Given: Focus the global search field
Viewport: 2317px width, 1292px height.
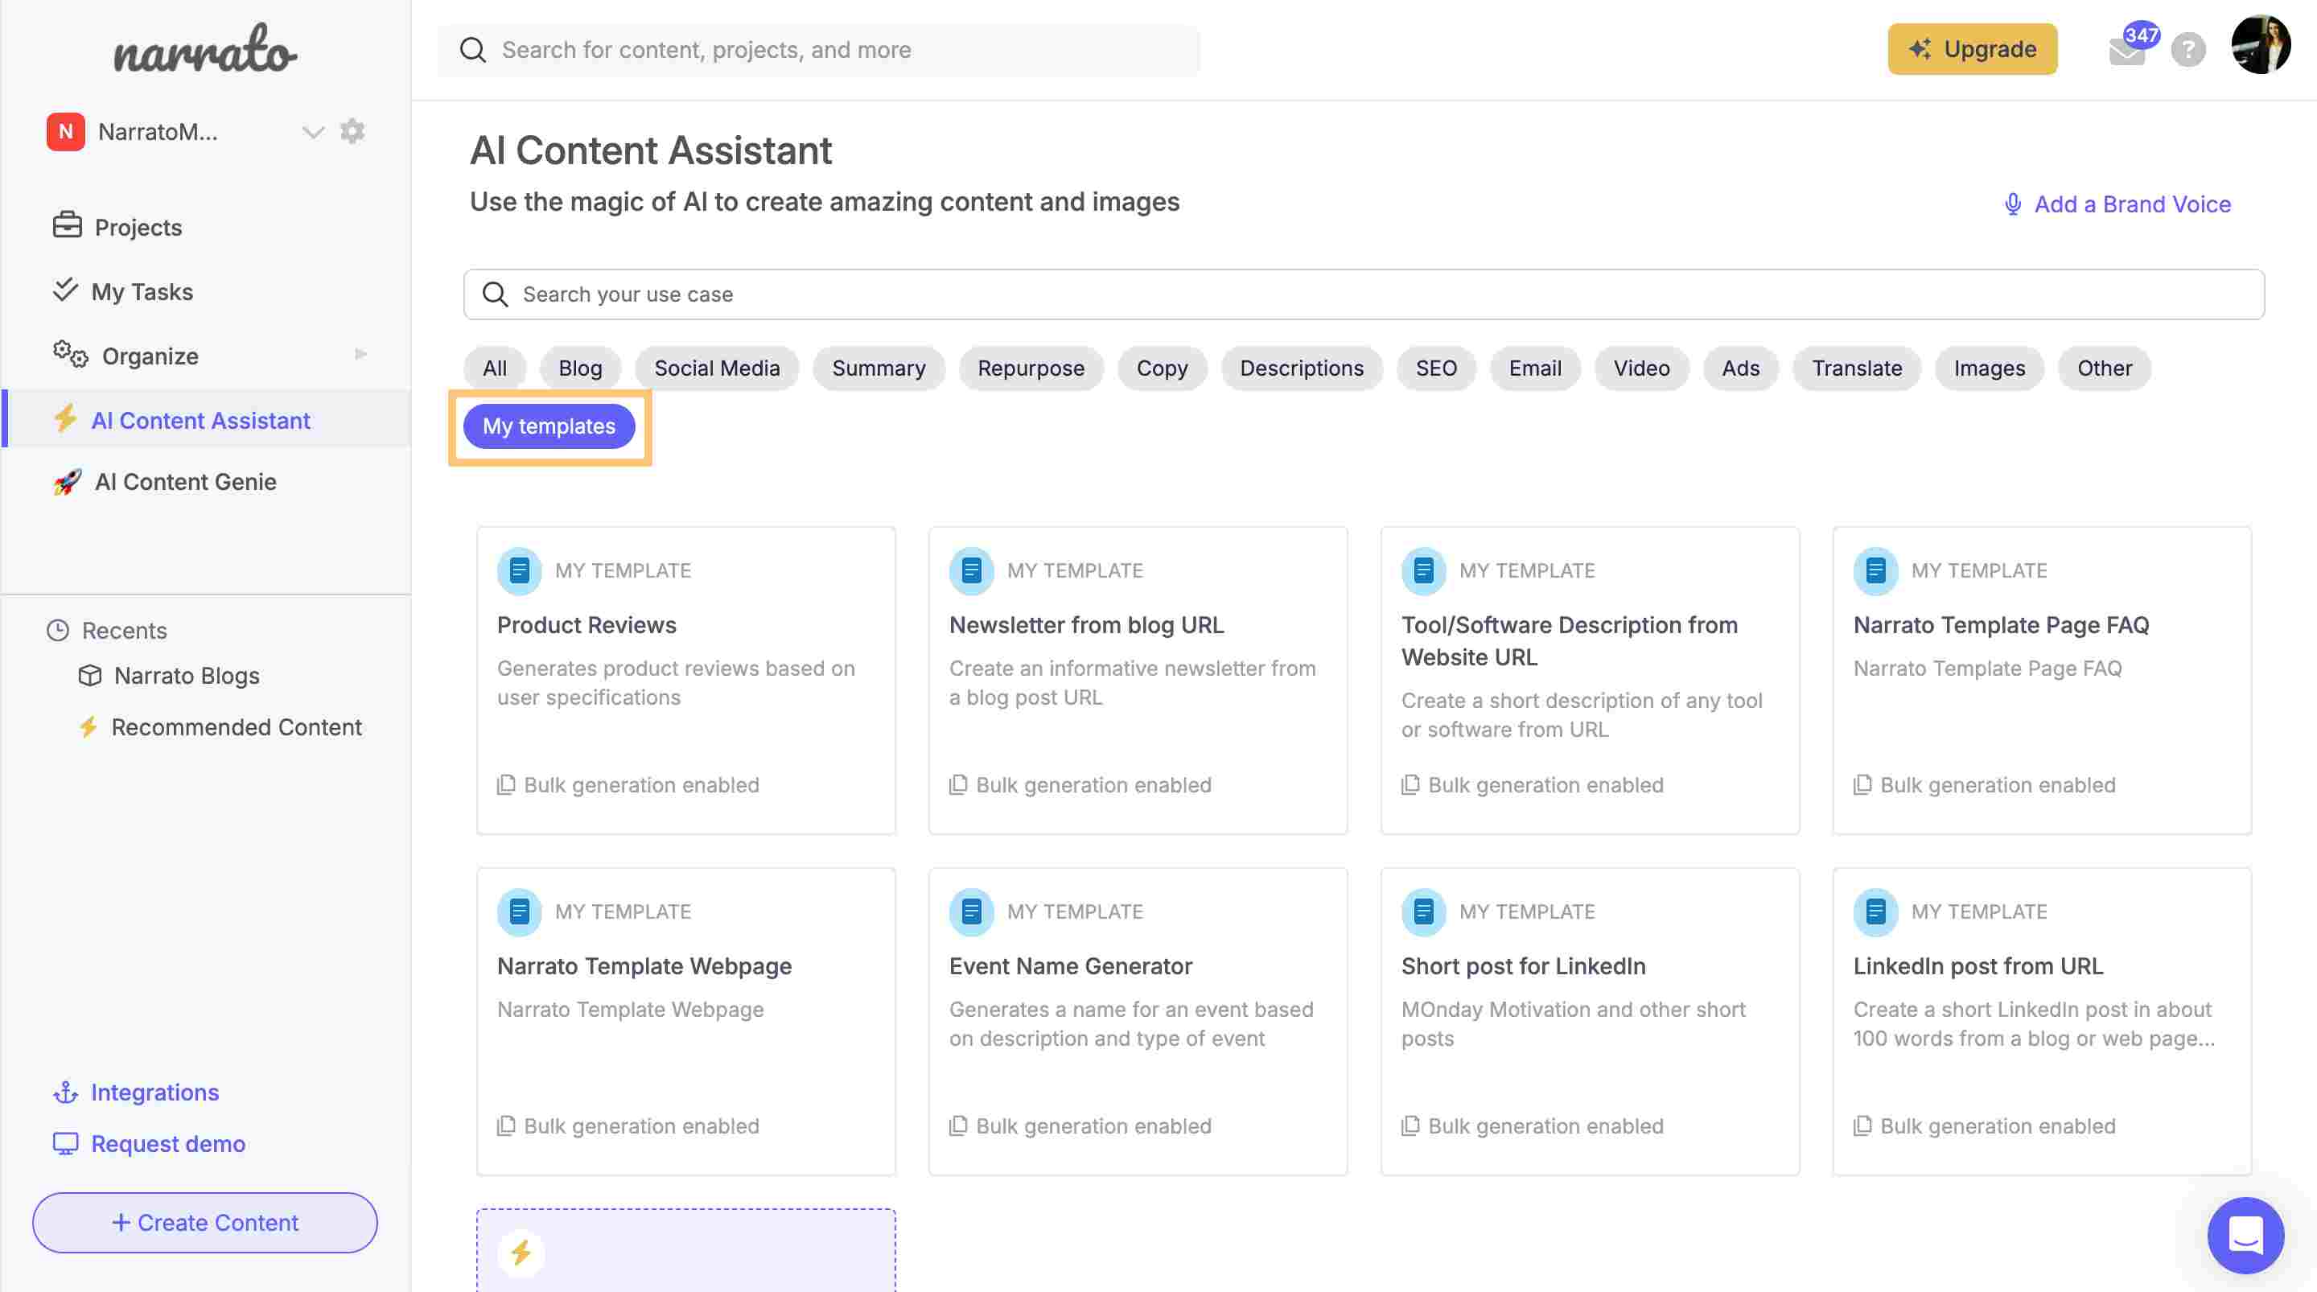Looking at the screenshot, I should pyautogui.click(x=818, y=50).
